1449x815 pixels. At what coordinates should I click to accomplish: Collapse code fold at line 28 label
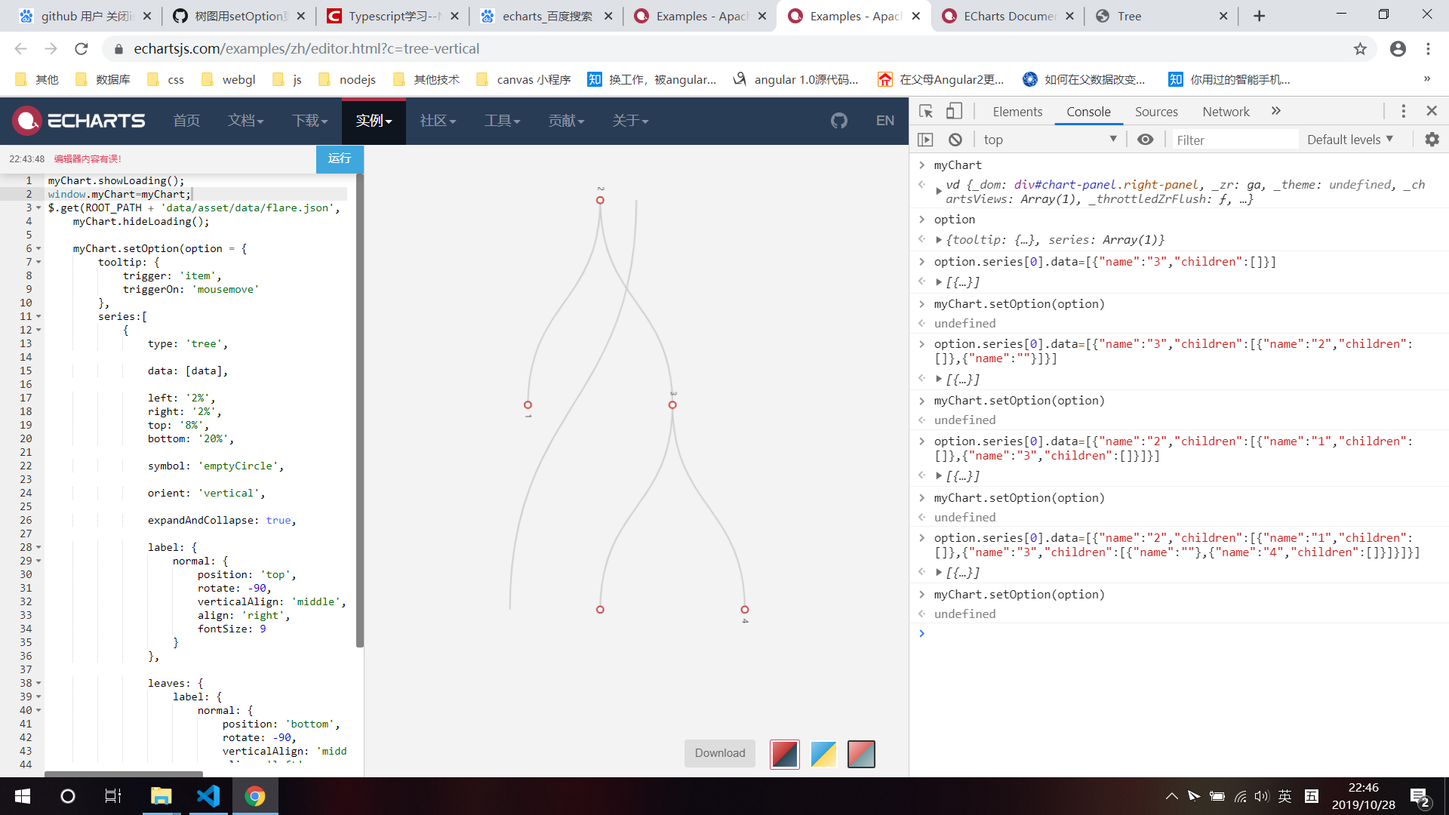point(38,547)
